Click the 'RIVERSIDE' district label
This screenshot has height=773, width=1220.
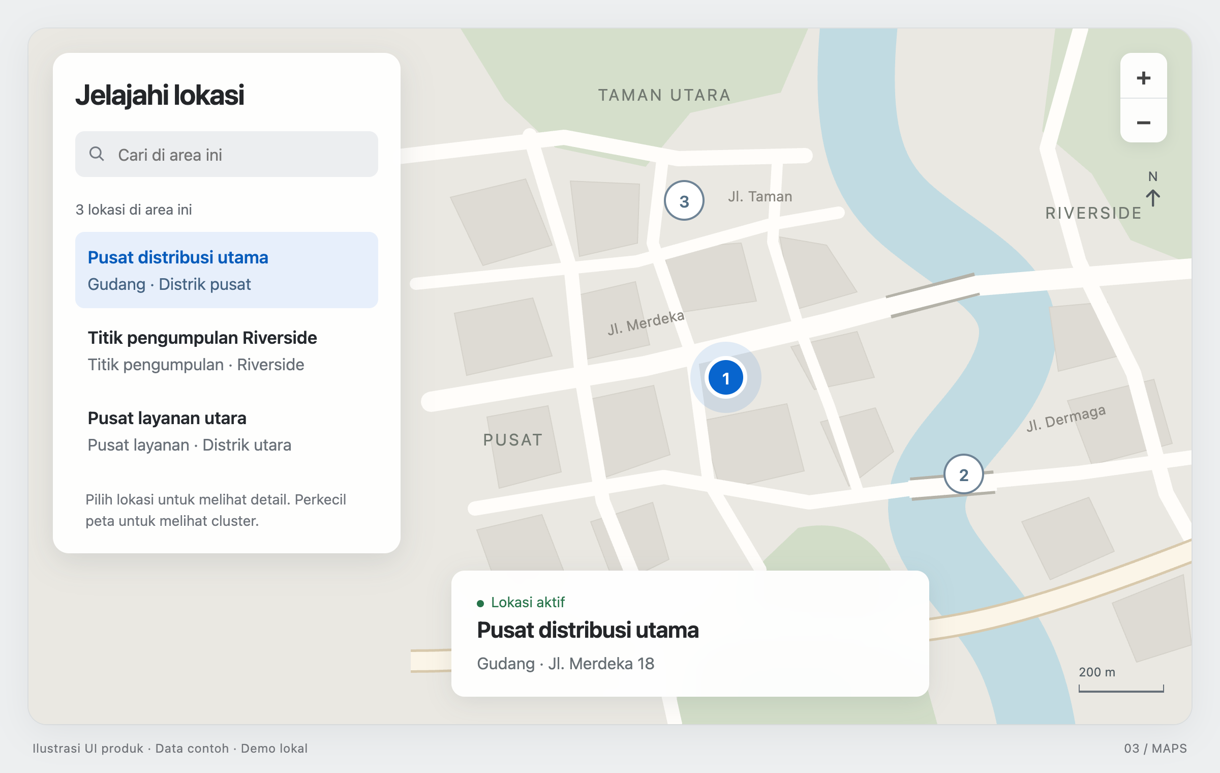click(x=1093, y=213)
